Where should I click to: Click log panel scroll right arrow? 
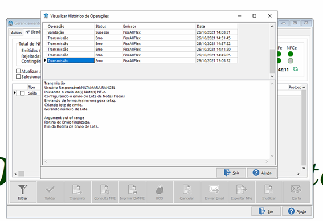click(x=267, y=161)
